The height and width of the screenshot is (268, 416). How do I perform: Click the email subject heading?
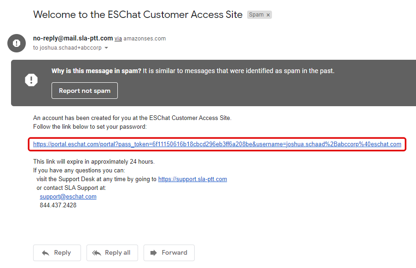(138, 15)
